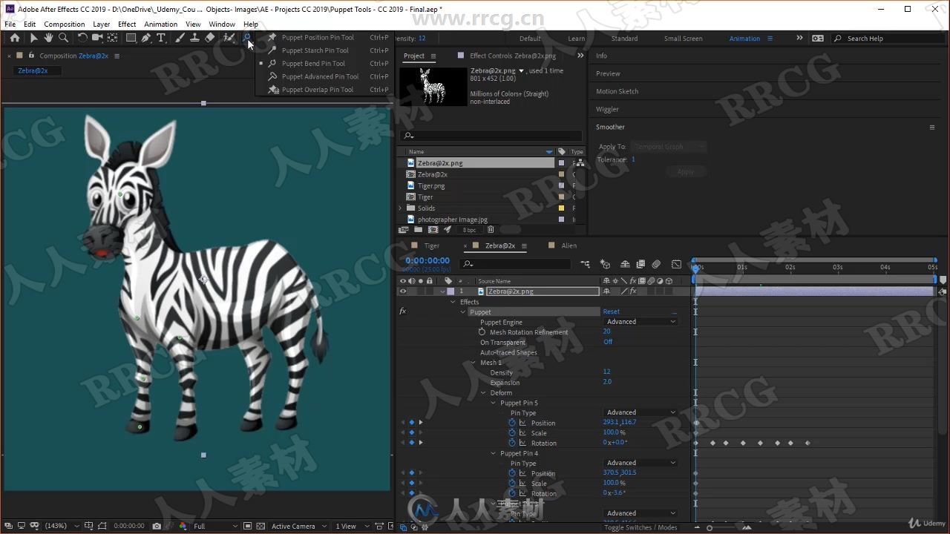Select the Zoom magnifier tool
Viewport: 950px width, 534px height.
click(x=63, y=38)
